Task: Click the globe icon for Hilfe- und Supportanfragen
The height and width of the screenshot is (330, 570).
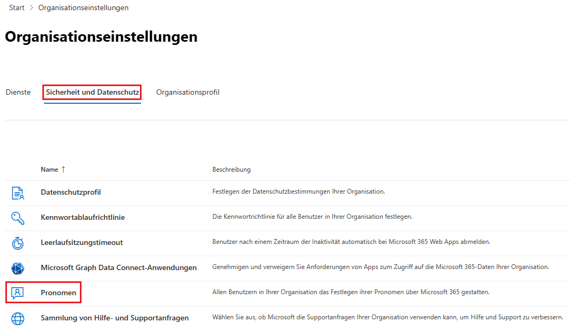Action: pos(18,318)
